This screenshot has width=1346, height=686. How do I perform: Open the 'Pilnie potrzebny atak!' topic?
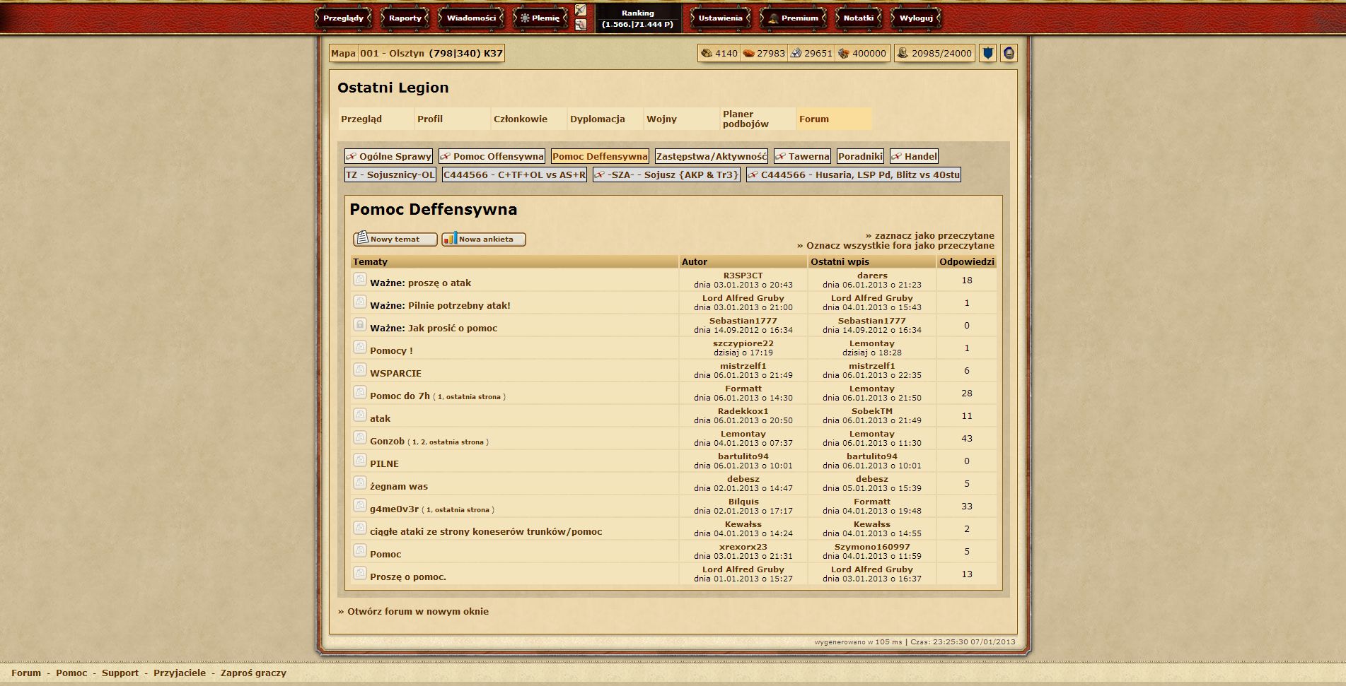(458, 306)
